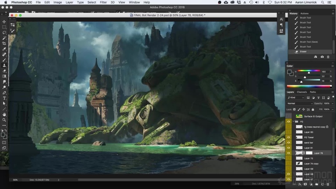
Task: Click the trash icon in History panel
Action: 328,57
